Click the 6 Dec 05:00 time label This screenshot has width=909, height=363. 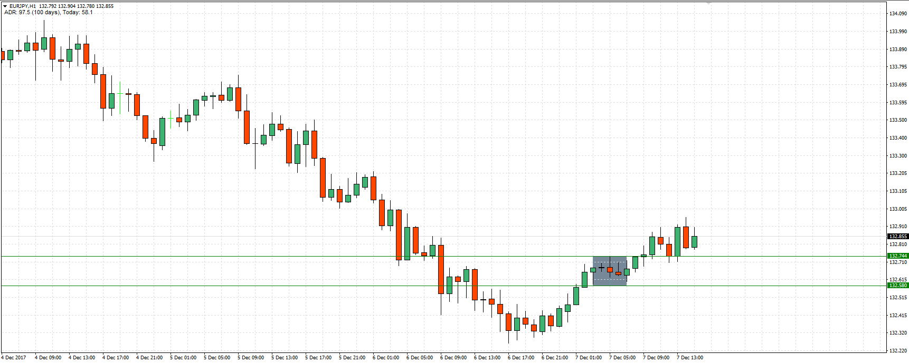pos(420,358)
